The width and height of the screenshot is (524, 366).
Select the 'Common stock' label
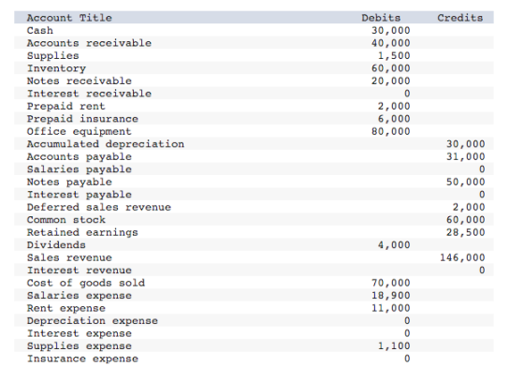[65, 220]
